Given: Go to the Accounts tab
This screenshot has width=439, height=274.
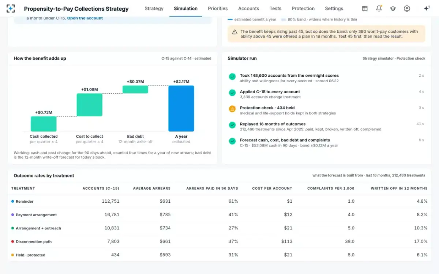Looking at the screenshot, I should point(248,8).
